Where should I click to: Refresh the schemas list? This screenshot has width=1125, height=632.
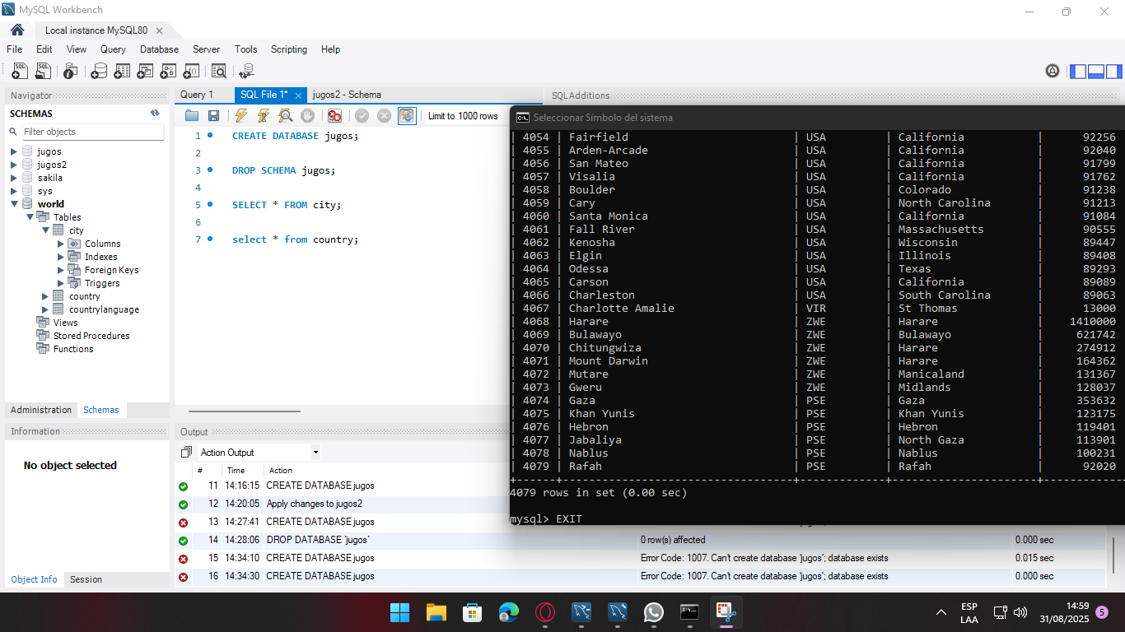155,114
